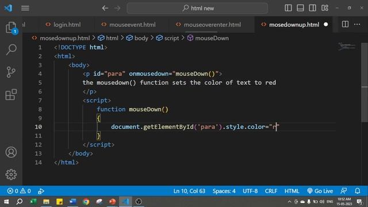Open Windows action center notifications
The image size is (368, 207).
click(x=359, y=202)
